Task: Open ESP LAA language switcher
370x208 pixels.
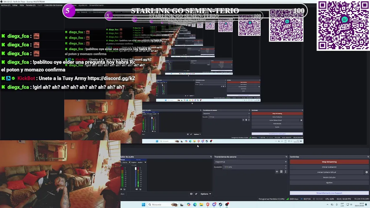Action: coord(342,205)
